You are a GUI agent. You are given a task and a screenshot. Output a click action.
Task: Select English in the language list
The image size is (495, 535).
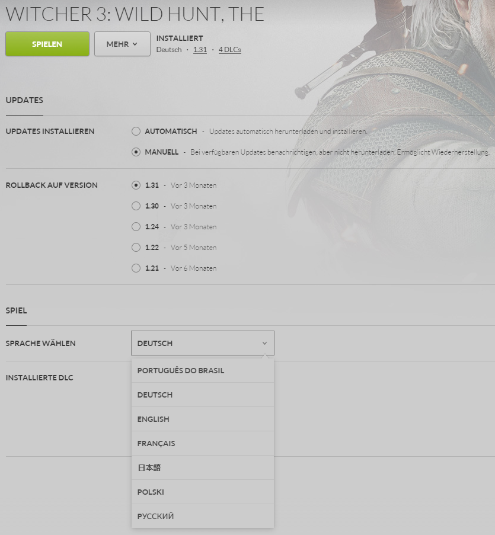[x=203, y=419]
